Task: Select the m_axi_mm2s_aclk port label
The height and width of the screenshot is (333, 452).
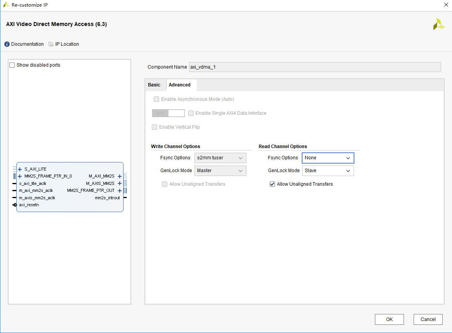Action: [x=36, y=191]
